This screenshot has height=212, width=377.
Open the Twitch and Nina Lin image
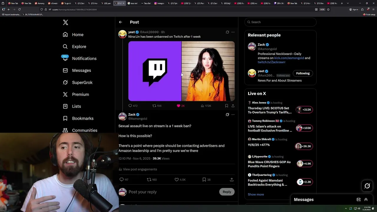(x=181, y=71)
